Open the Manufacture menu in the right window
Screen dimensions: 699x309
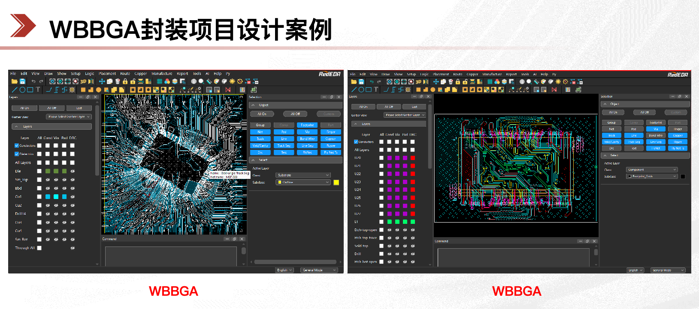click(x=492, y=74)
